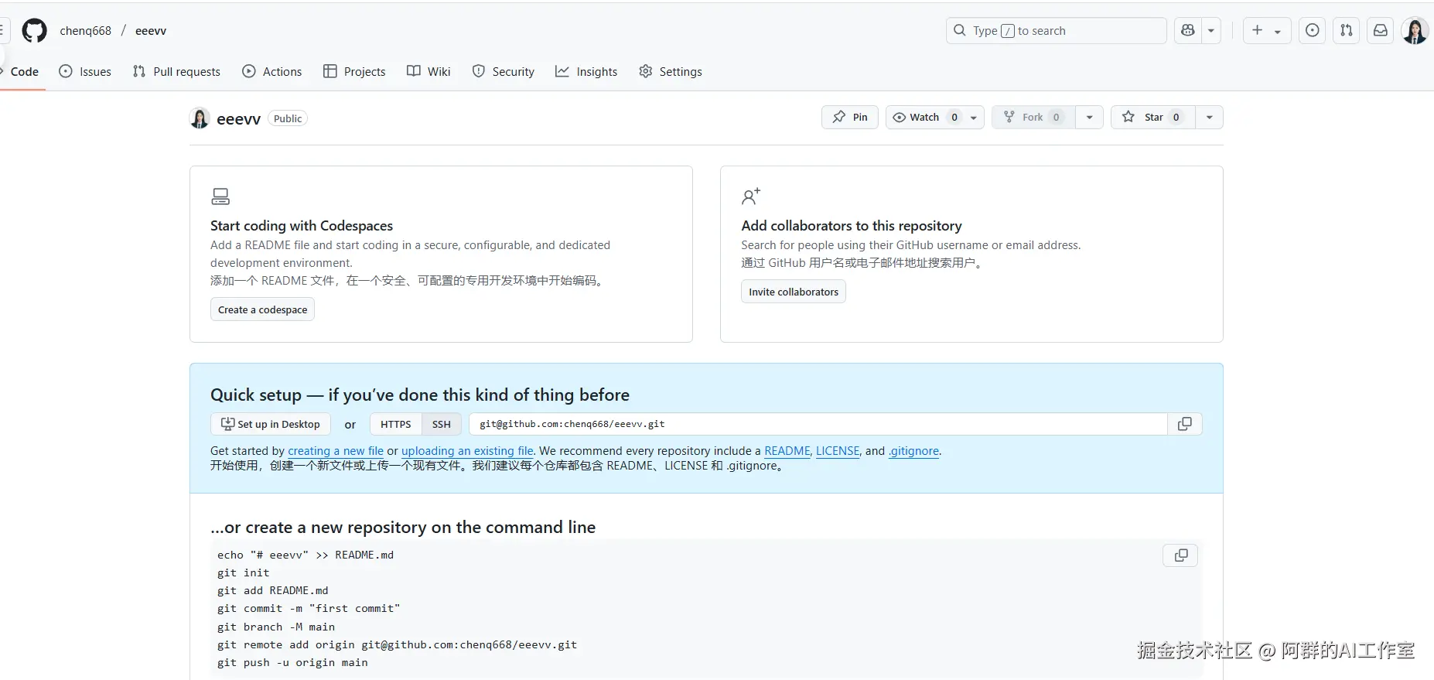The image size is (1434, 680).
Task: Select the HTTPS protocol option
Action: 395,424
